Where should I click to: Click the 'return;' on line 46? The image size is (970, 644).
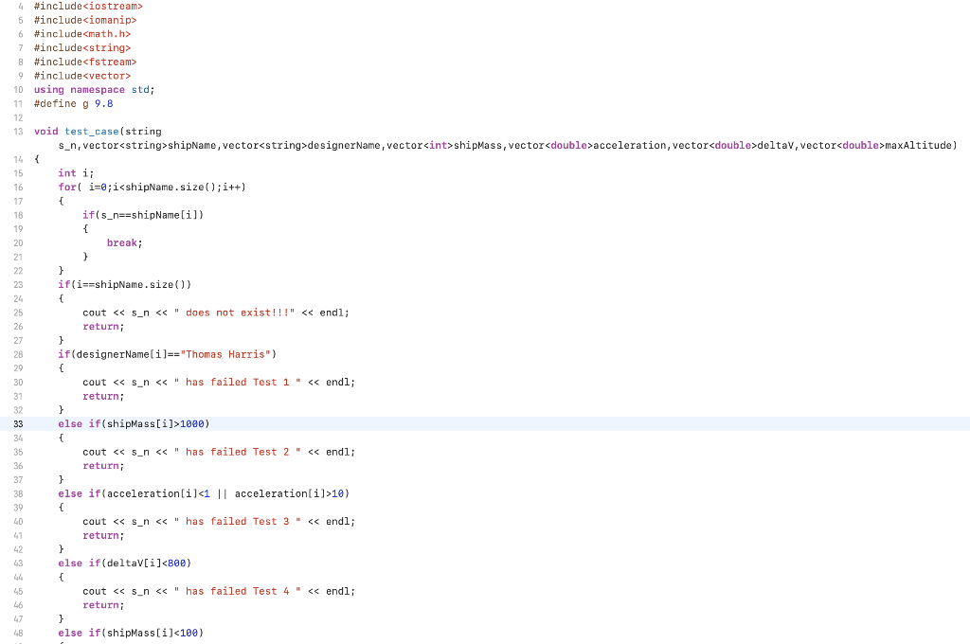[x=103, y=605]
